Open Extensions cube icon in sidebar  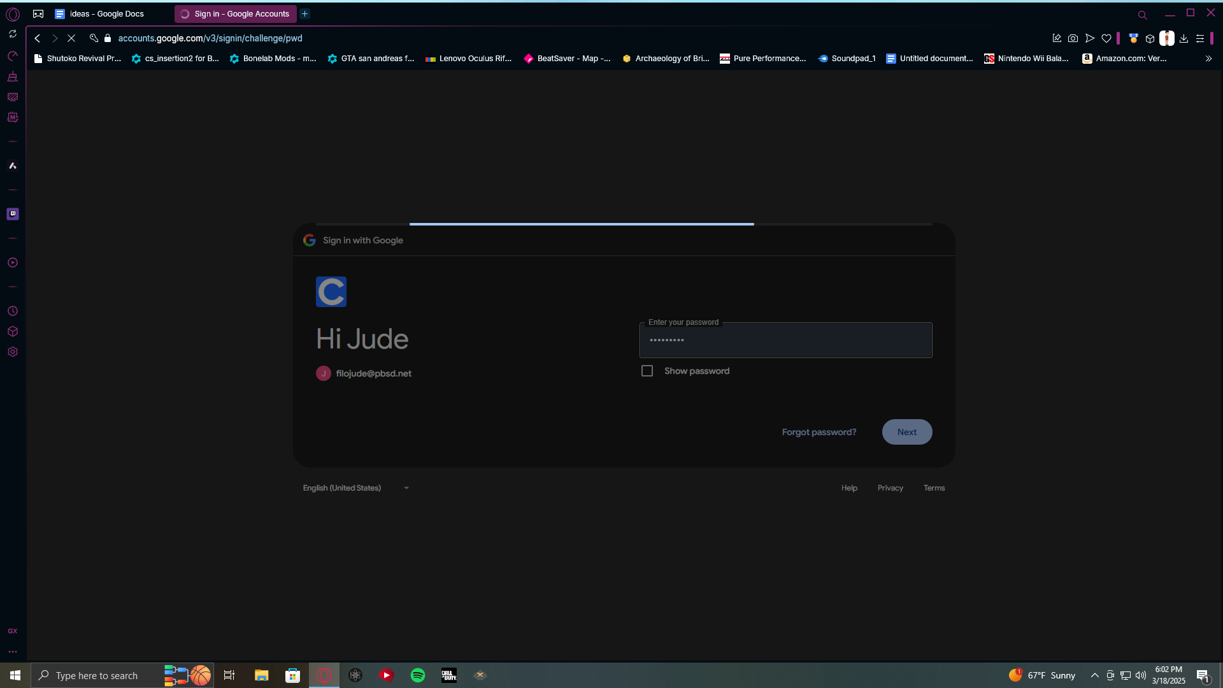click(13, 331)
